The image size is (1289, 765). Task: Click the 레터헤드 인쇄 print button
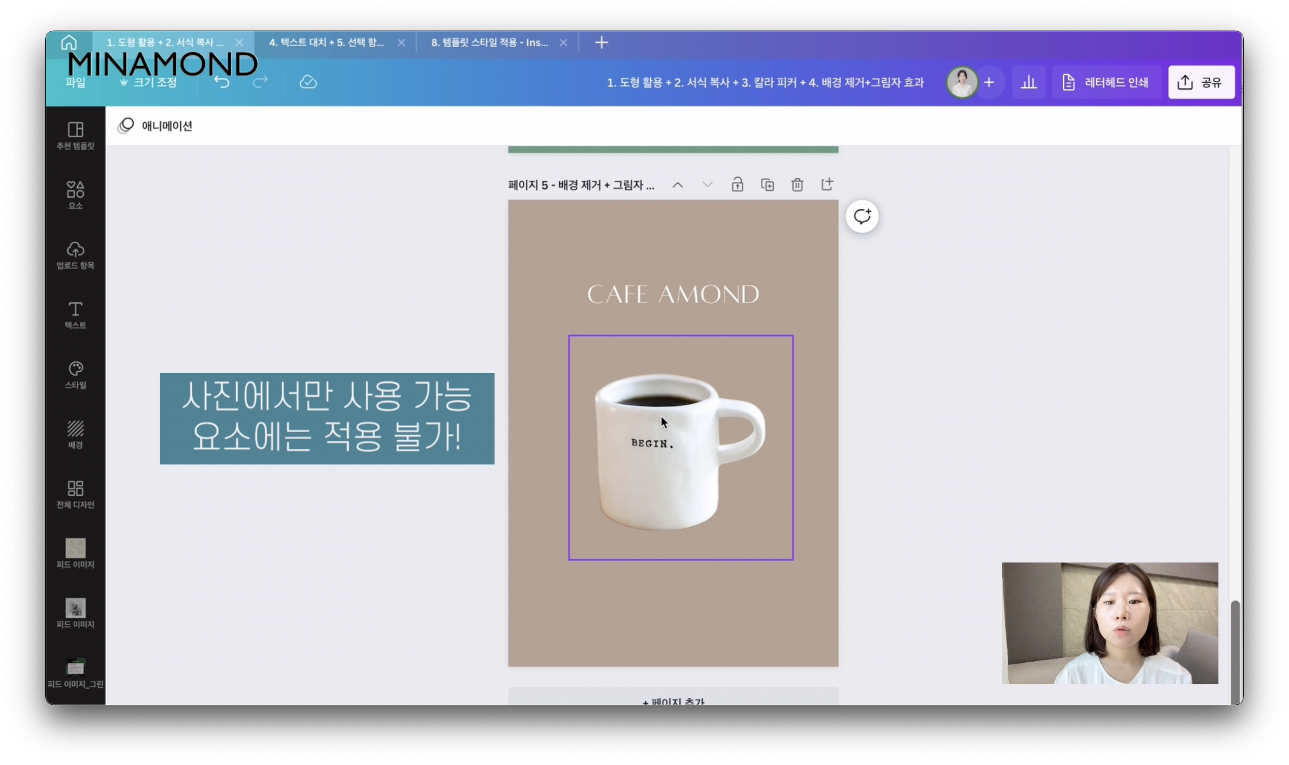point(1106,82)
